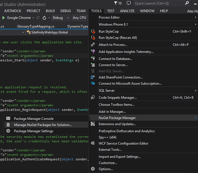Expand the SQL Server submenu

coord(195,90)
